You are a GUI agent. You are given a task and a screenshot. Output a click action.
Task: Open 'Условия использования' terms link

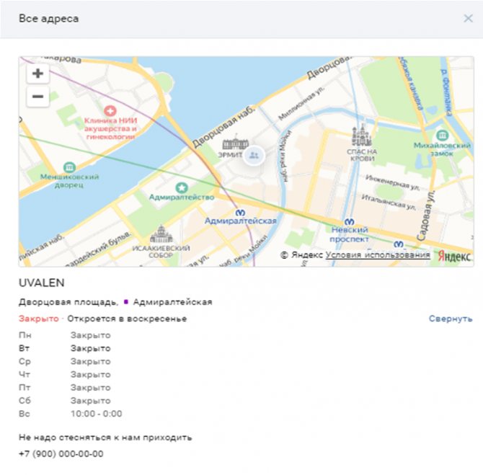pos(378,256)
